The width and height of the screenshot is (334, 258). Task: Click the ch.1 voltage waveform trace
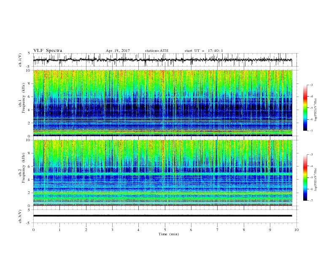[162, 60]
